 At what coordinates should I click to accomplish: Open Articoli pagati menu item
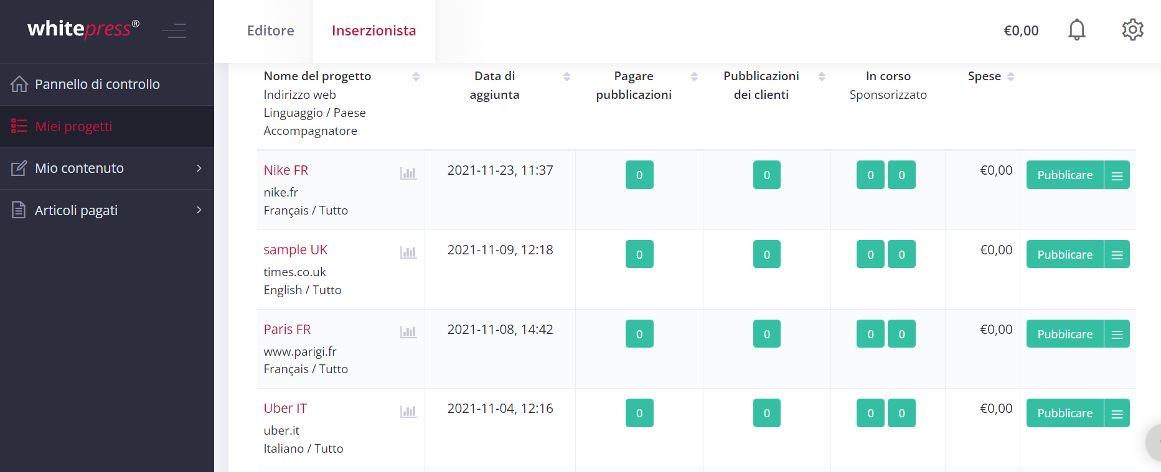107,210
